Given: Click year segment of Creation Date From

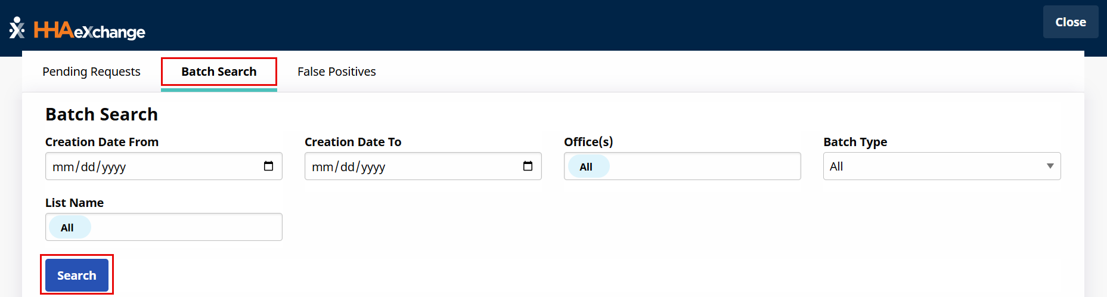Looking at the screenshot, I should tap(114, 167).
